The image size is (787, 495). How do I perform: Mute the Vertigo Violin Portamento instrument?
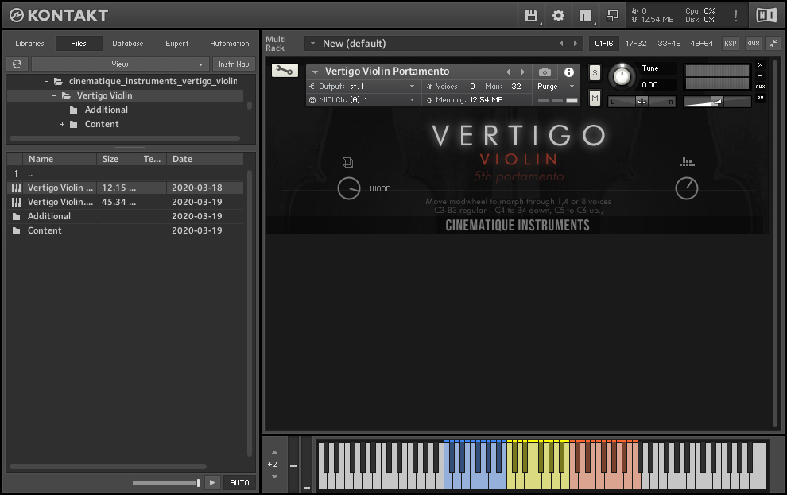pyautogui.click(x=595, y=97)
